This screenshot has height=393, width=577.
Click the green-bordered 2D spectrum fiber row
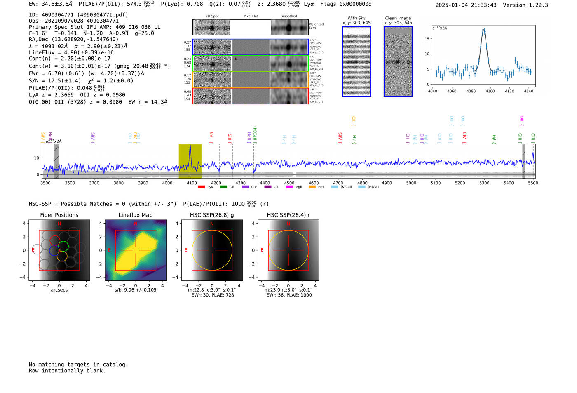pos(250,64)
